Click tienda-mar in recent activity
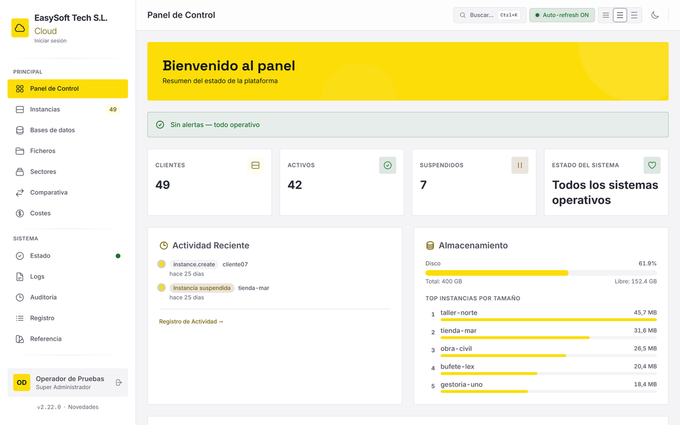Image resolution: width=680 pixels, height=425 pixels. point(254,288)
